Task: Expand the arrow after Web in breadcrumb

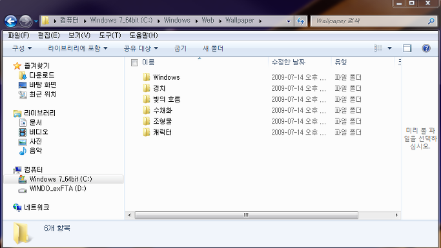Action: point(220,21)
